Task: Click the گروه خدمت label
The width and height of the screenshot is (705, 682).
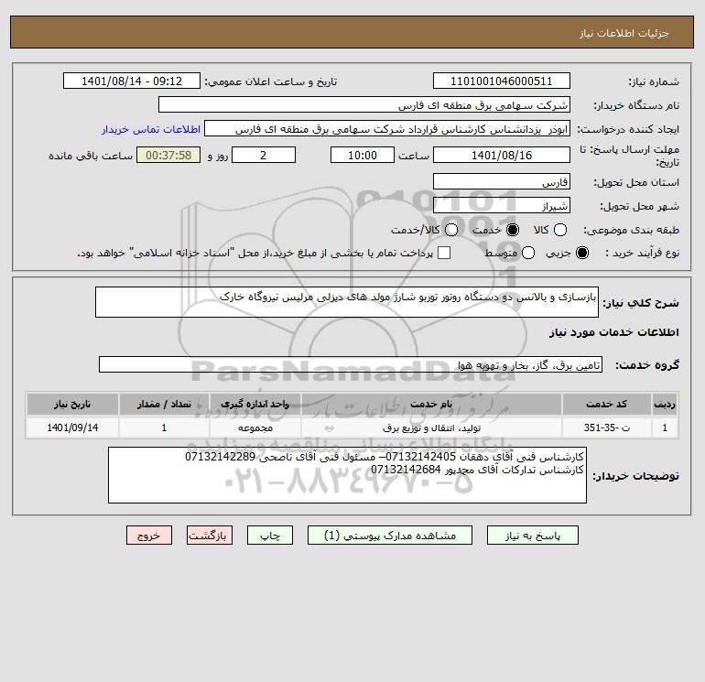Action: [x=647, y=364]
